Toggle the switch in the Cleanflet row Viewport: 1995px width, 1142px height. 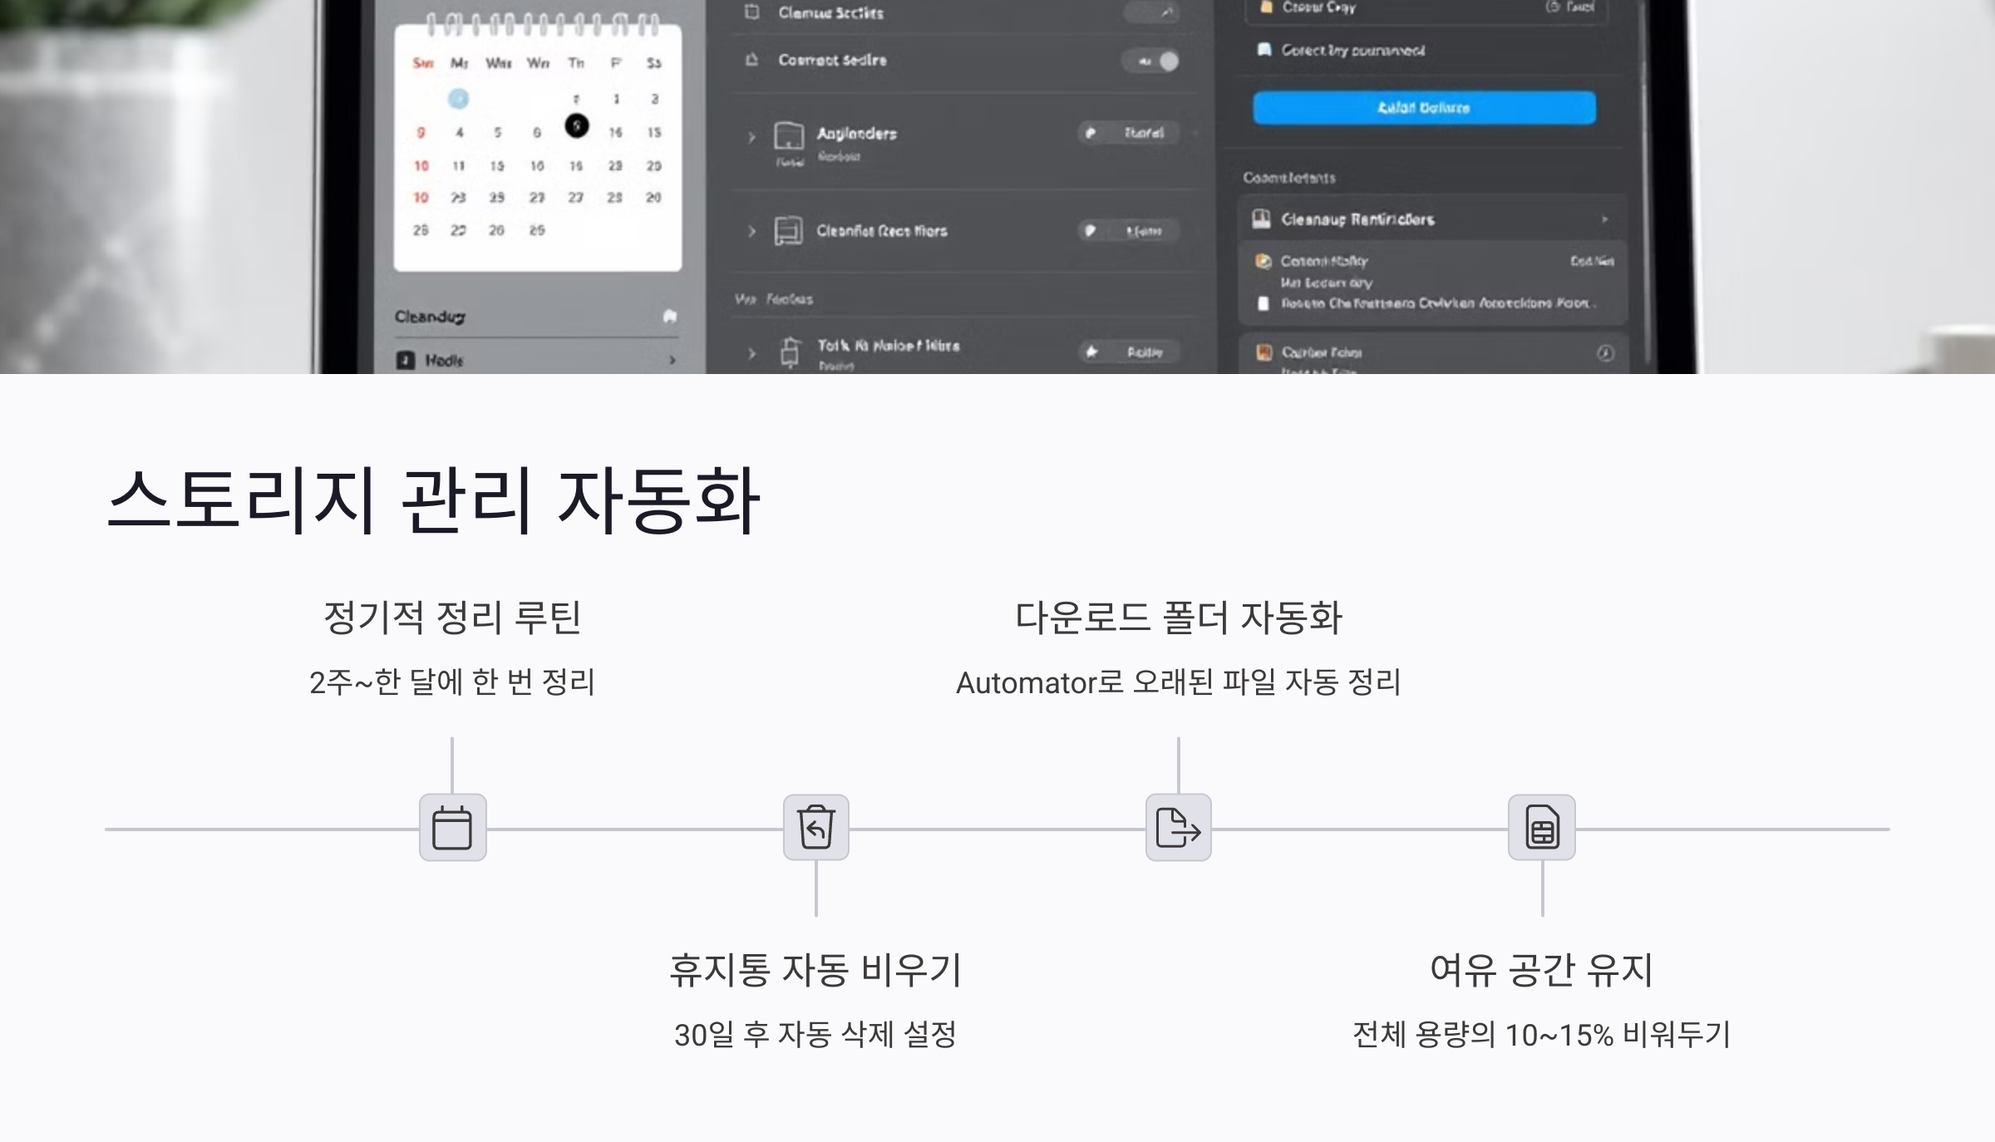click(1128, 231)
